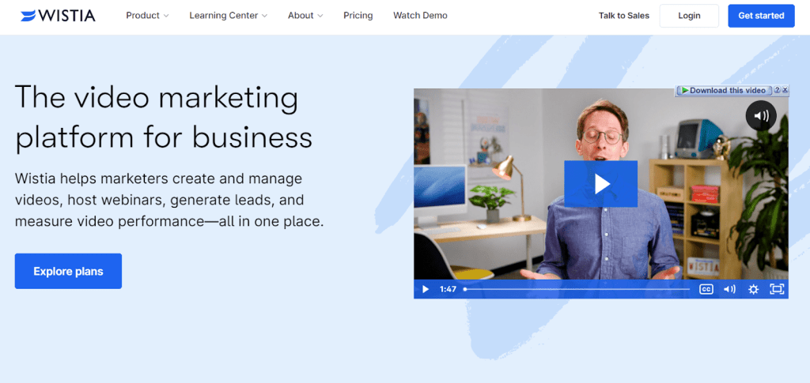The image size is (810, 383).
Task: Click the Download this video overlay
Action: click(723, 90)
